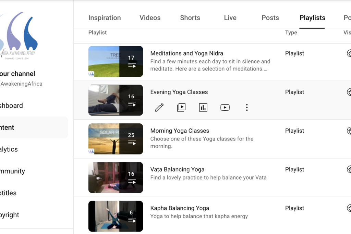This screenshot has width=351, height=234.
Task: Click the visibility globe icon for Vata Balancing Yoga
Action: pos(349,170)
